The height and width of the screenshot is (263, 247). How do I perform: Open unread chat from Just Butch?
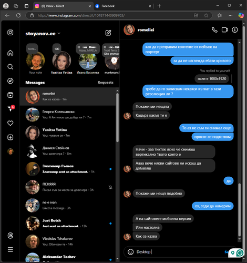tap(68, 224)
